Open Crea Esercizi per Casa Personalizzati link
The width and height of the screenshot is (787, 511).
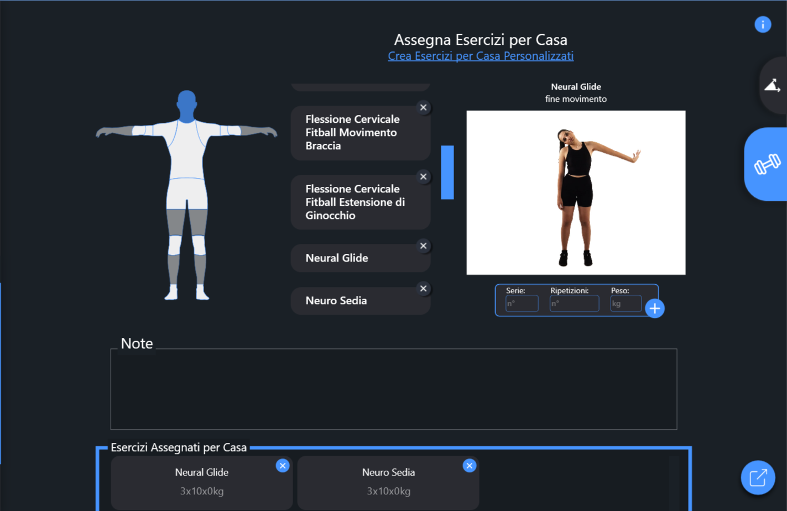(481, 56)
